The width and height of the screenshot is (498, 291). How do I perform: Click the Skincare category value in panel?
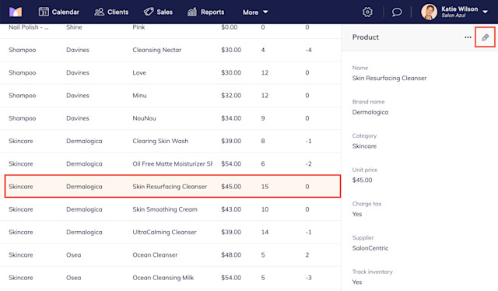pos(364,146)
